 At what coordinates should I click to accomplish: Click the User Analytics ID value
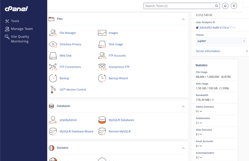click(218, 28)
